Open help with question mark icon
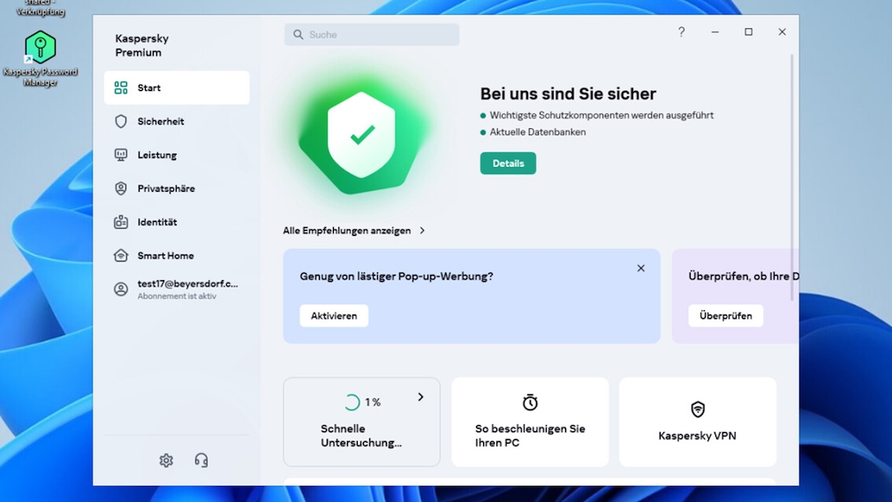This screenshot has width=892, height=502. 681,32
